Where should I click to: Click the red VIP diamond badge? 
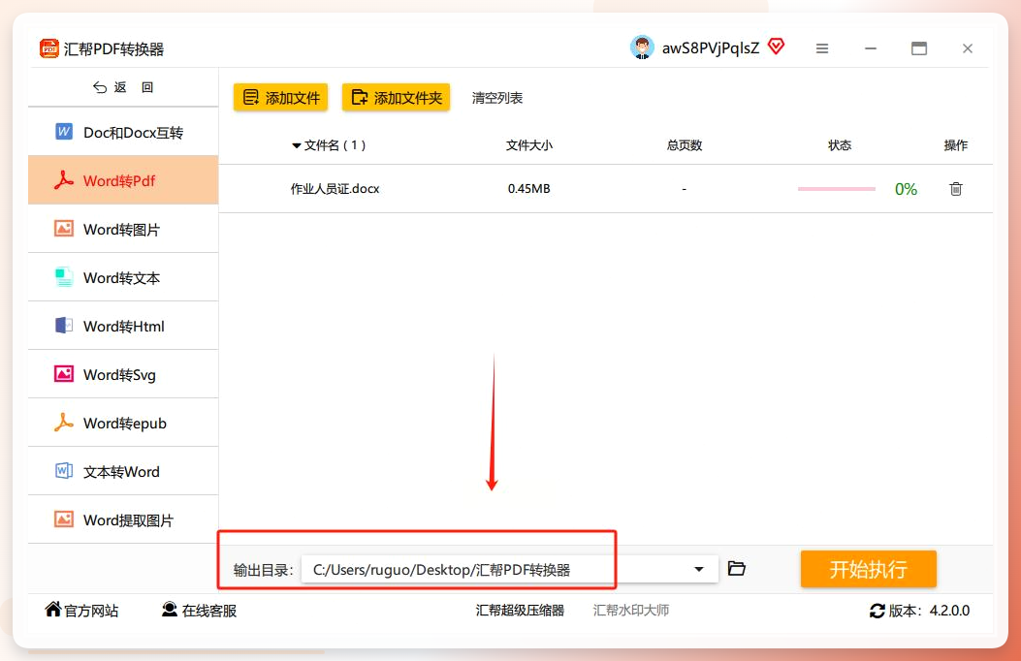[x=776, y=47]
